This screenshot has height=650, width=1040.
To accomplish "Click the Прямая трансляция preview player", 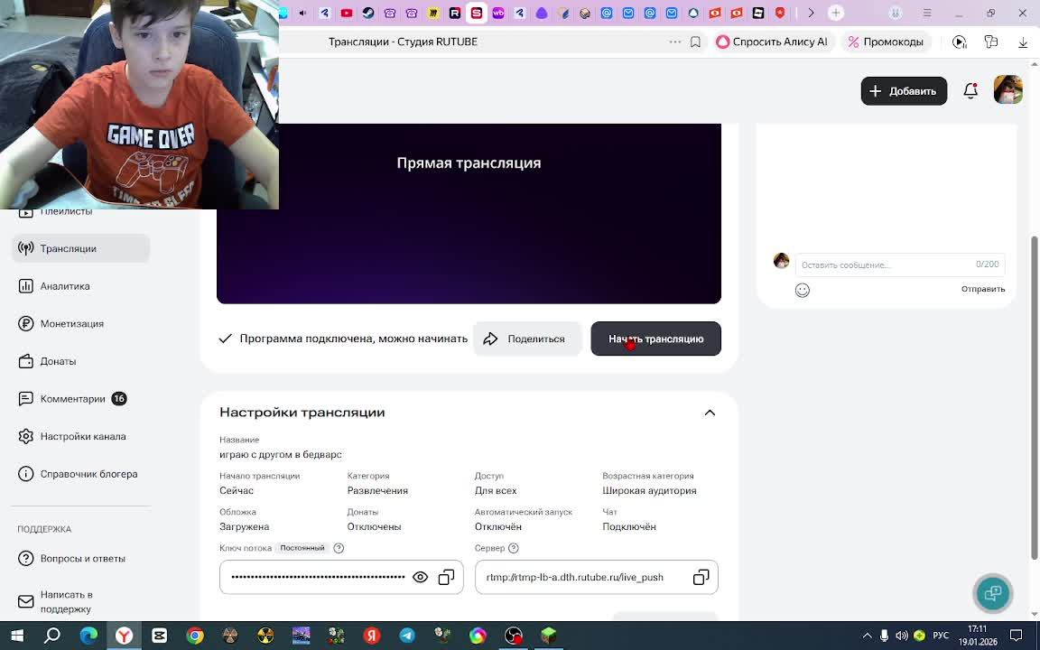I will click(x=469, y=214).
